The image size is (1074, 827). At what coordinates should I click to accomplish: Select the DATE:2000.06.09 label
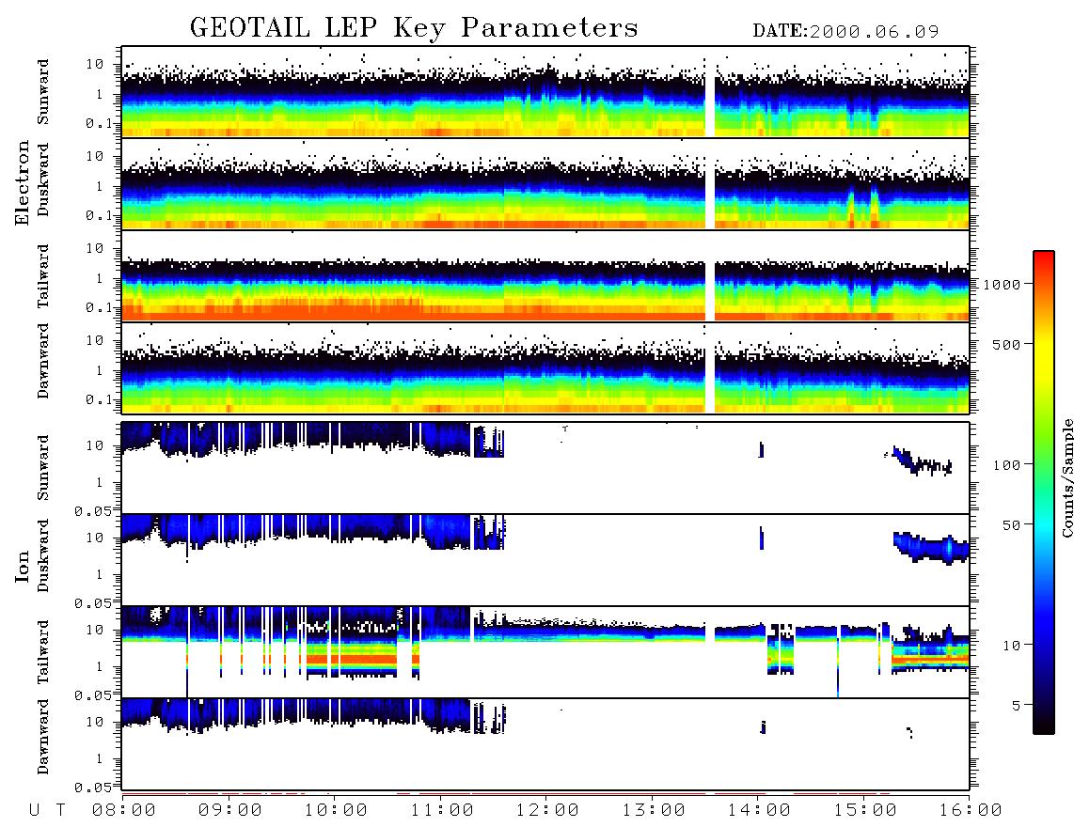tap(845, 32)
